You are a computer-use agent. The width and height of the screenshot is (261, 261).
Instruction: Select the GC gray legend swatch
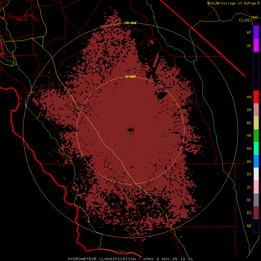256,200
